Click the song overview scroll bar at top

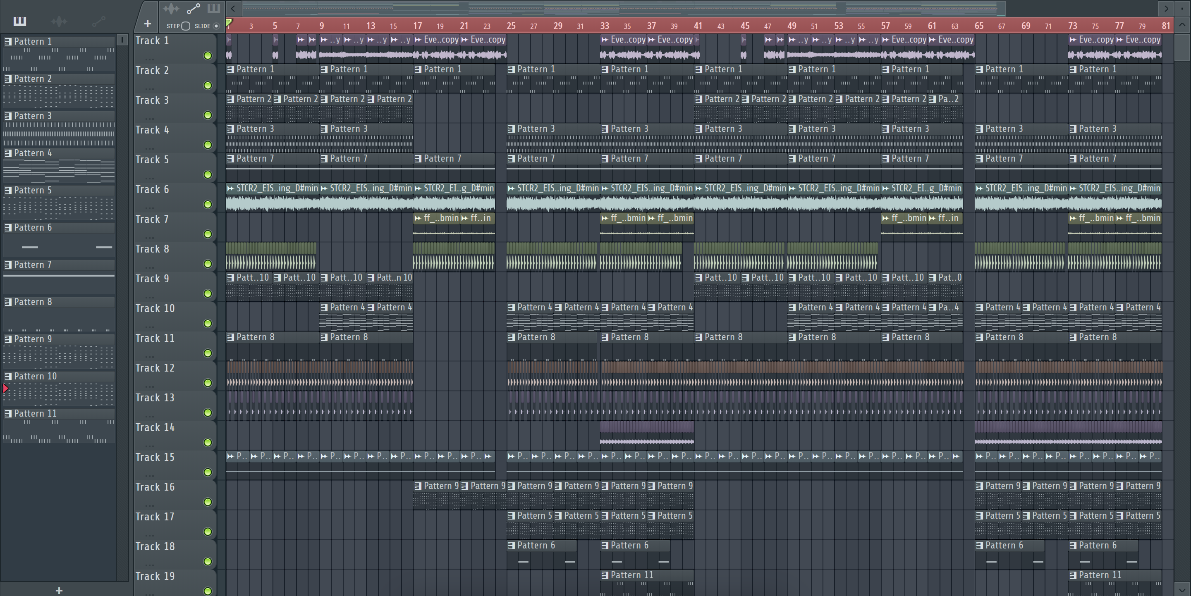[624, 8]
